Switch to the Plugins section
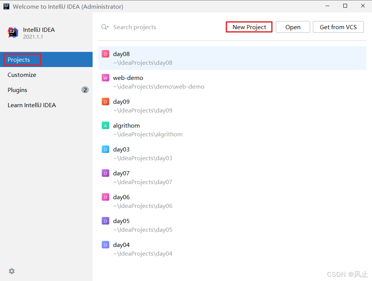The height and width of the screenshot is (281, 372). [x=17, y=90]
